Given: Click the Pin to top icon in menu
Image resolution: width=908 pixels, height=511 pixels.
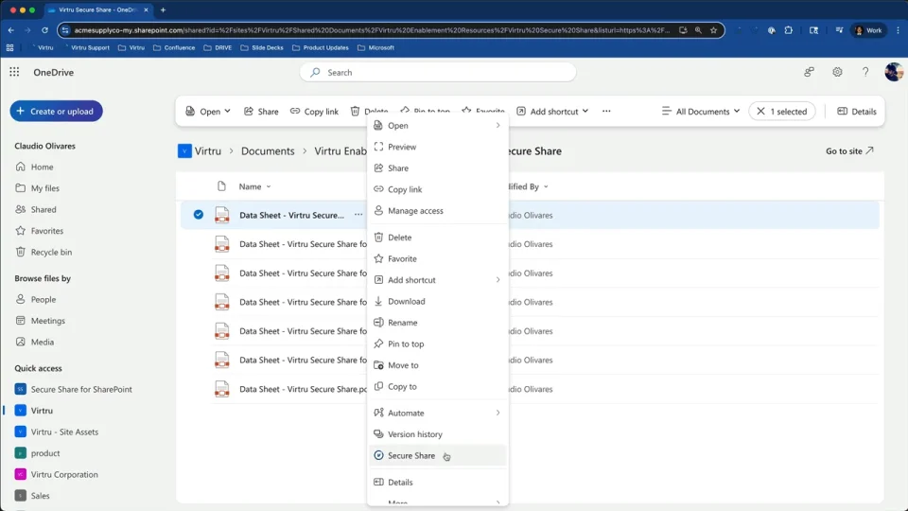Looking at the screenshot, I should click(378, 344).
